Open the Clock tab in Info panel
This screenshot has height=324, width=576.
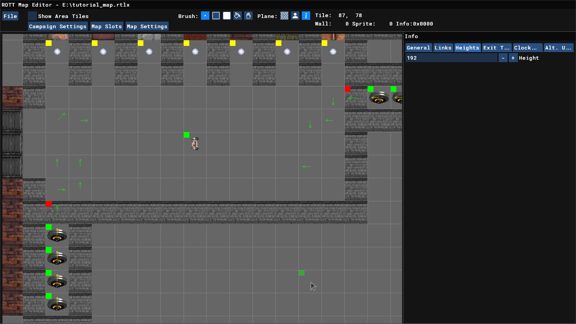coord(527,48)
